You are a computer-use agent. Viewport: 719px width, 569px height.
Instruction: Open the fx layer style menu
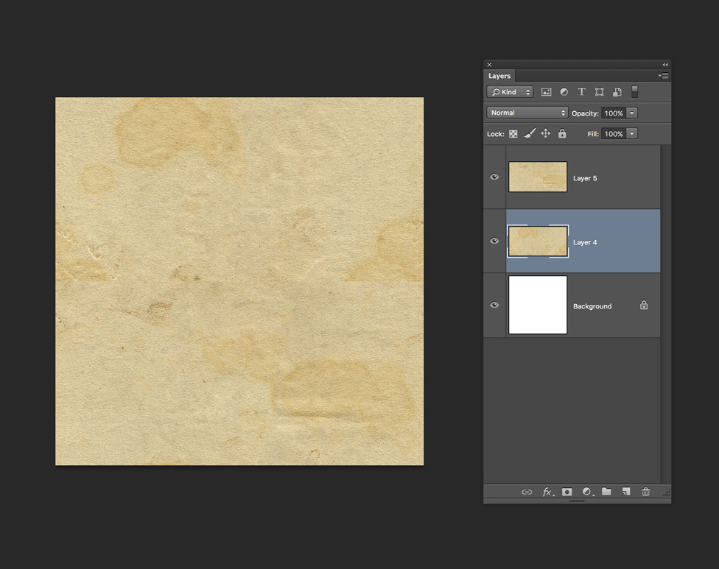pos(548,492)
